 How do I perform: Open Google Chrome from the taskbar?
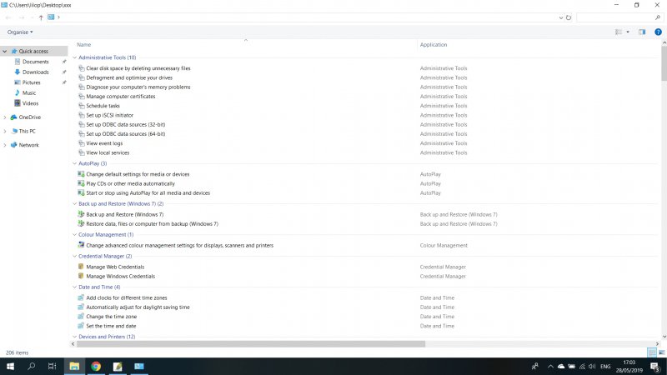(96, 366)
